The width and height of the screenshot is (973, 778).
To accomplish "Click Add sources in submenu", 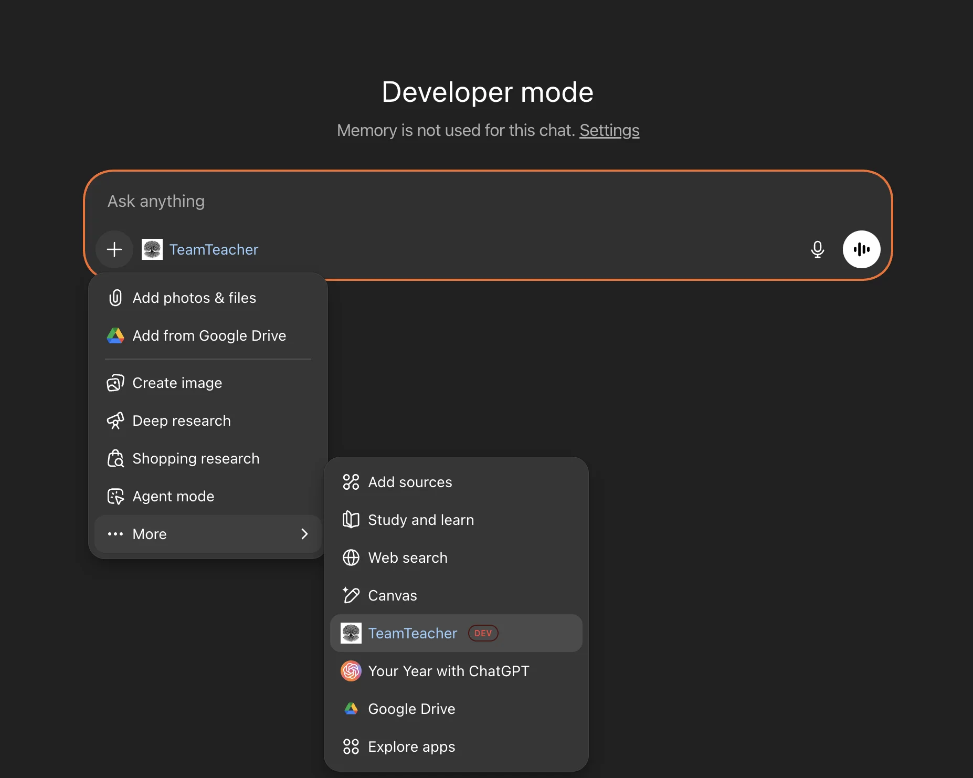I will 409,482.
